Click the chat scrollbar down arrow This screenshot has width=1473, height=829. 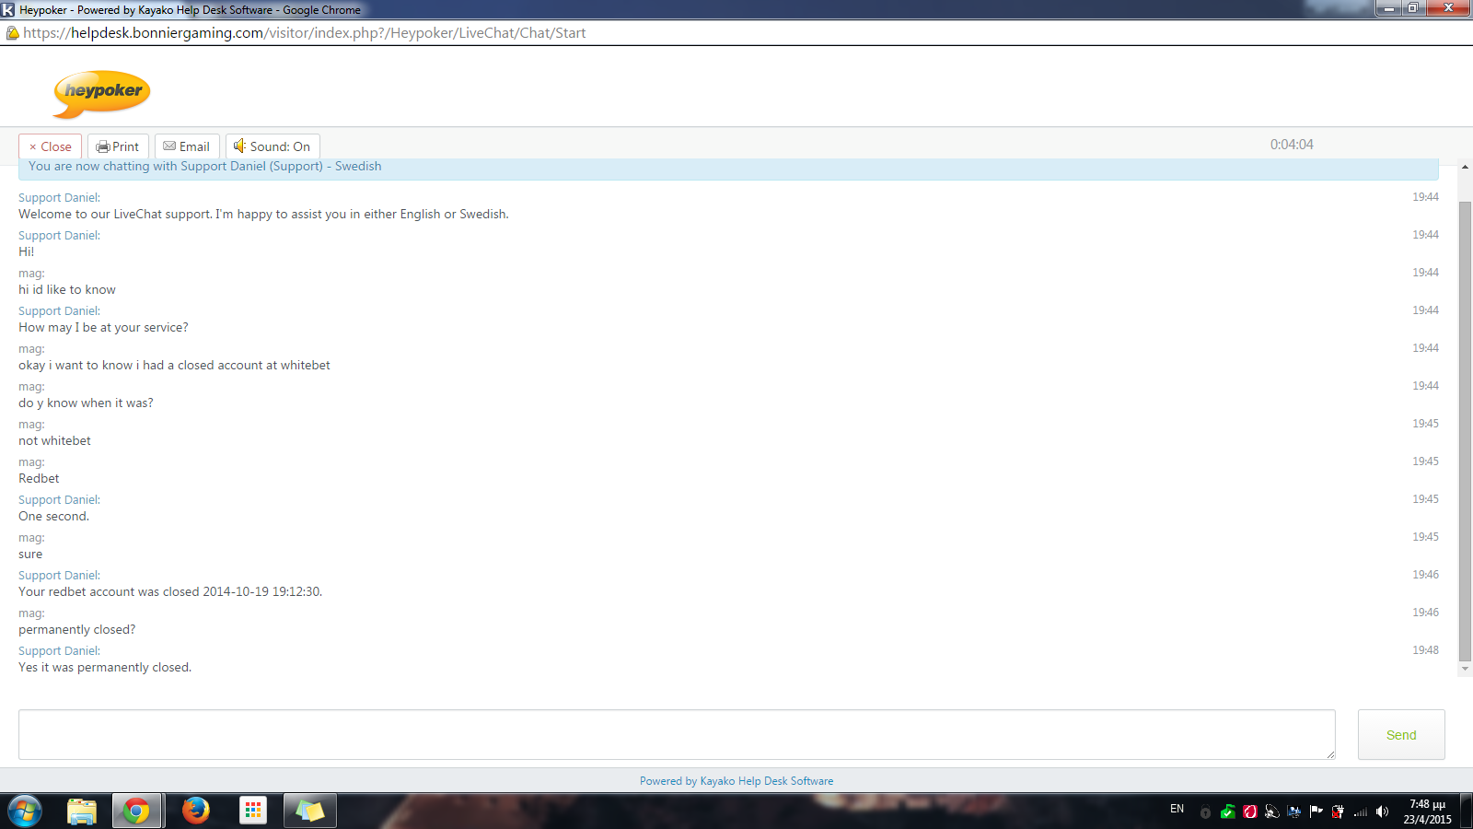pos(1465,670)
